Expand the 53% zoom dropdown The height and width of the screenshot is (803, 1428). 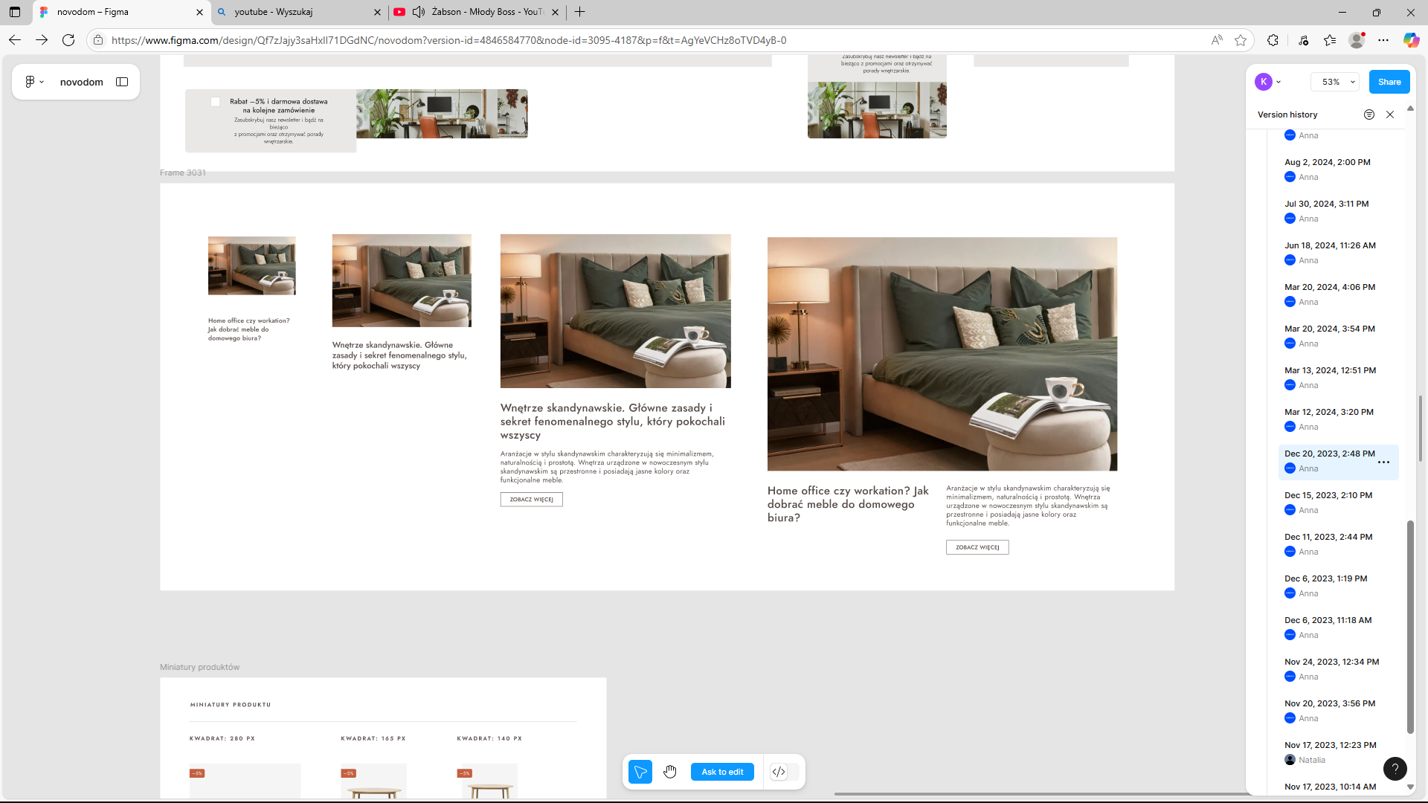(1335, 82)
